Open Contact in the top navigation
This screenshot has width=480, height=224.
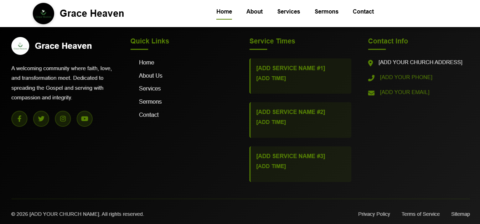point(363,11)
